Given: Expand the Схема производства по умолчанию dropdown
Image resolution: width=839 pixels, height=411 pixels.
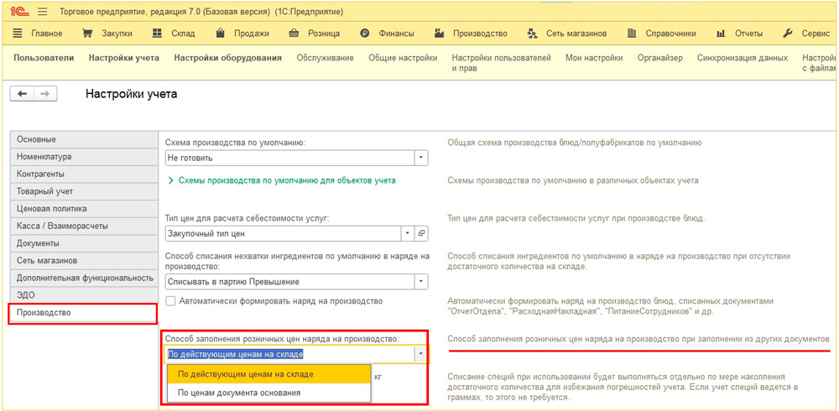Looking at the screenshot, I should [421, 158].
